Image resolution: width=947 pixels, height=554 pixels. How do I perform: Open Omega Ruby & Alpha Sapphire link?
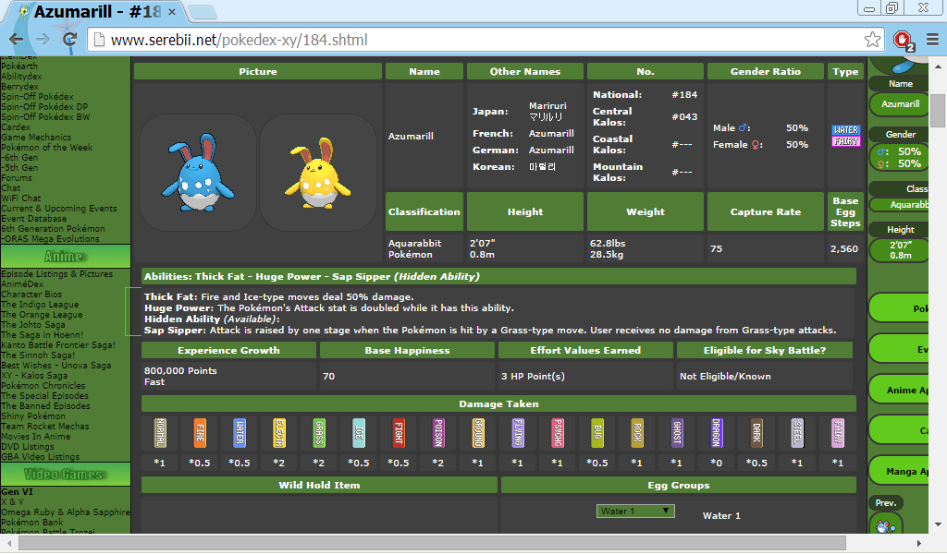click(x=66, y=512)
